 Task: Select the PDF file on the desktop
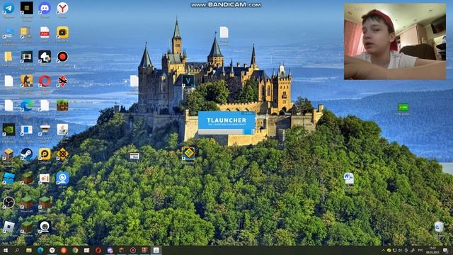(45, 33)
